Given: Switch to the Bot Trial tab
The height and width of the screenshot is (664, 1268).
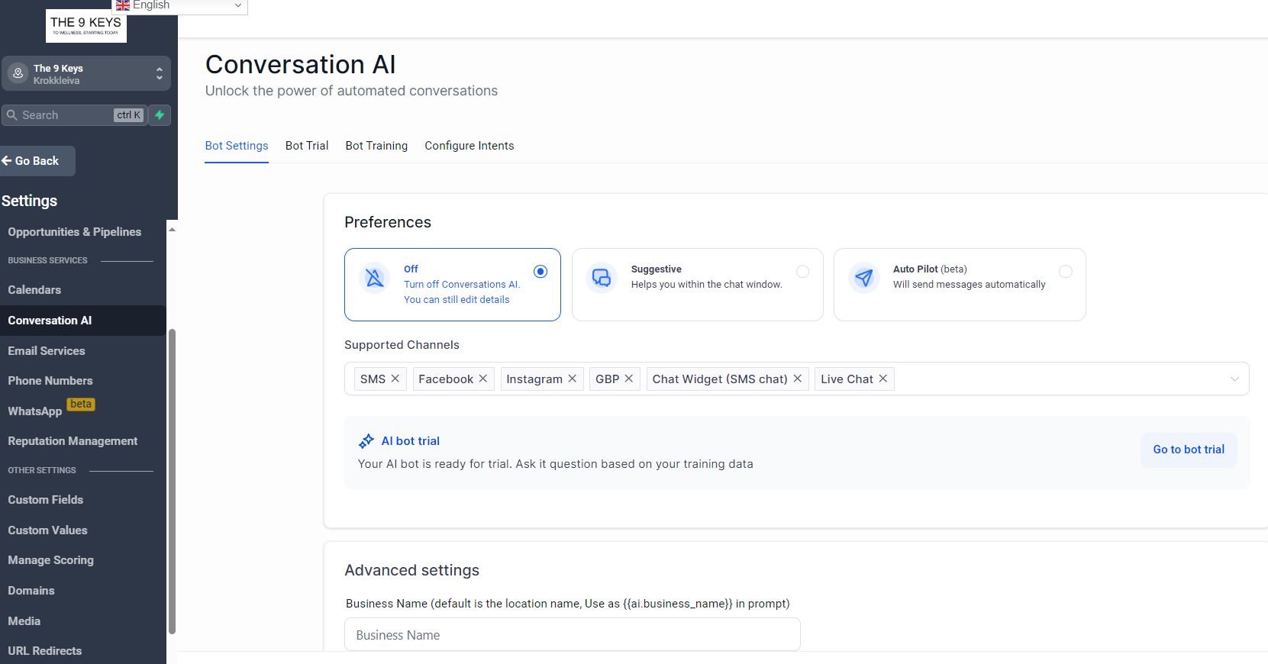Looking at the screenshot, I should point(307,146).
